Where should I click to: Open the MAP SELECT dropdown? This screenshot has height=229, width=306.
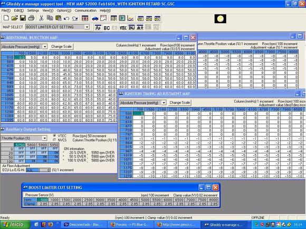[x=87, y=27]
